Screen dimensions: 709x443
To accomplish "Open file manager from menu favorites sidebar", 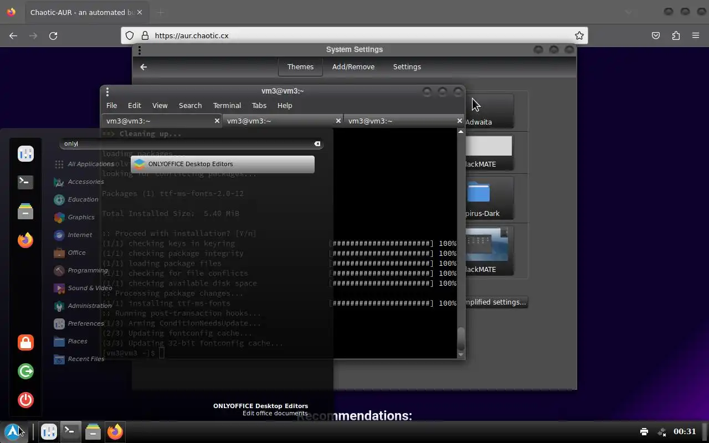I will pyautogui.click(x=25, y=211).
